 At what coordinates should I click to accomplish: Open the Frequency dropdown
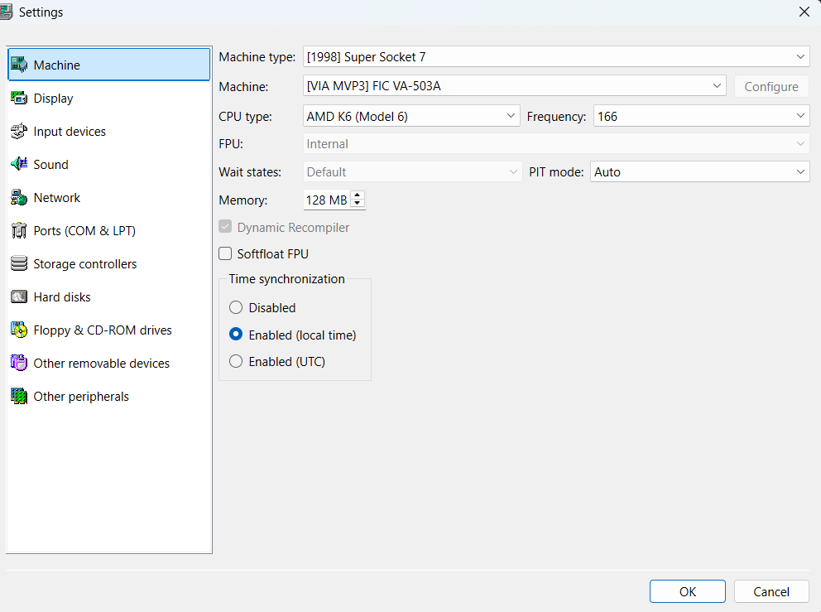point(700,117)
